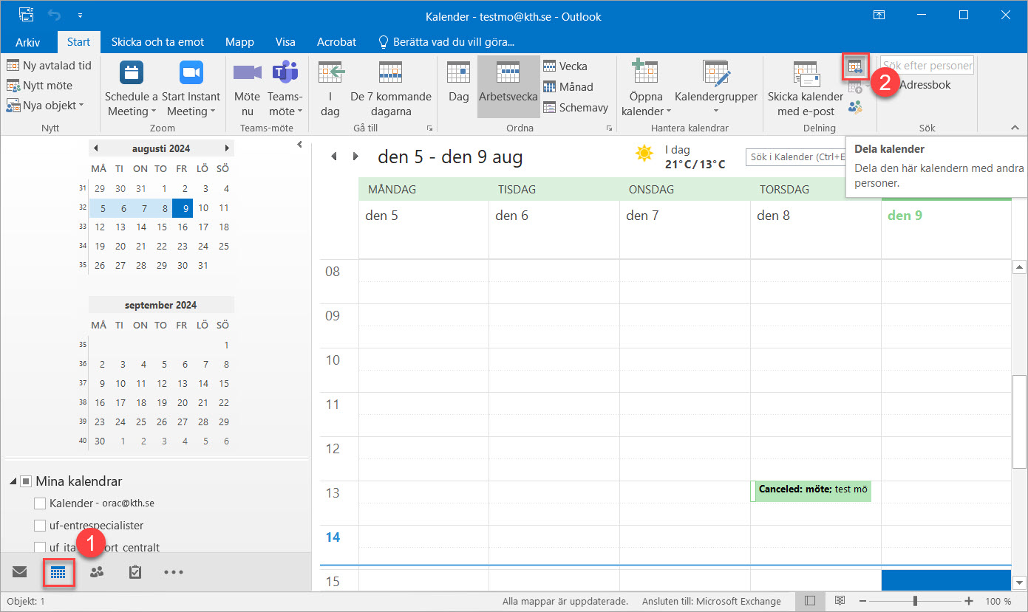Click Skicka kalender med e-post
Image resolution: width=1028 pixels, height=612 pixels.
(x=806, y=89)
